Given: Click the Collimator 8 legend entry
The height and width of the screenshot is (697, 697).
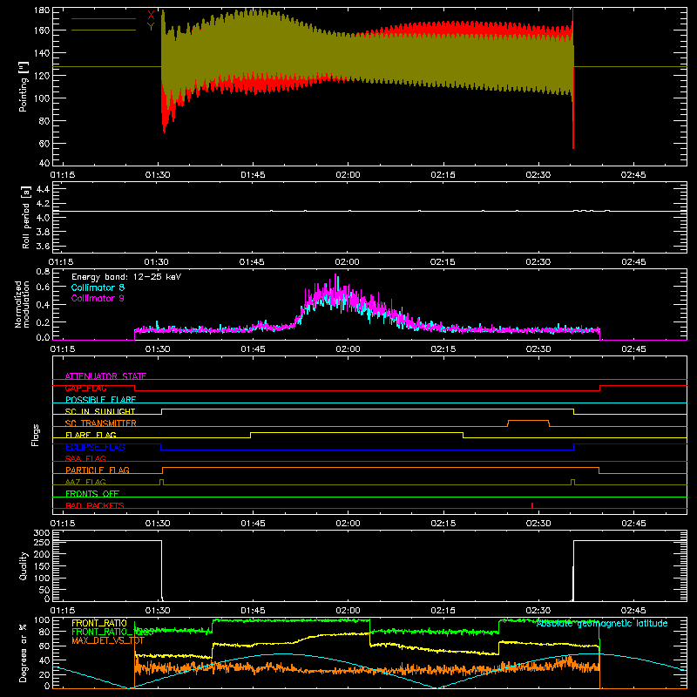Looking at the screenshot, I should point(98,288).
